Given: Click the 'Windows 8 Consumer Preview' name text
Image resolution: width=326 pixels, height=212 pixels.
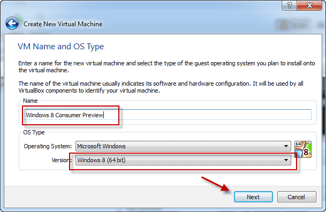Looking at the screenshot, I should click(64, 115).
